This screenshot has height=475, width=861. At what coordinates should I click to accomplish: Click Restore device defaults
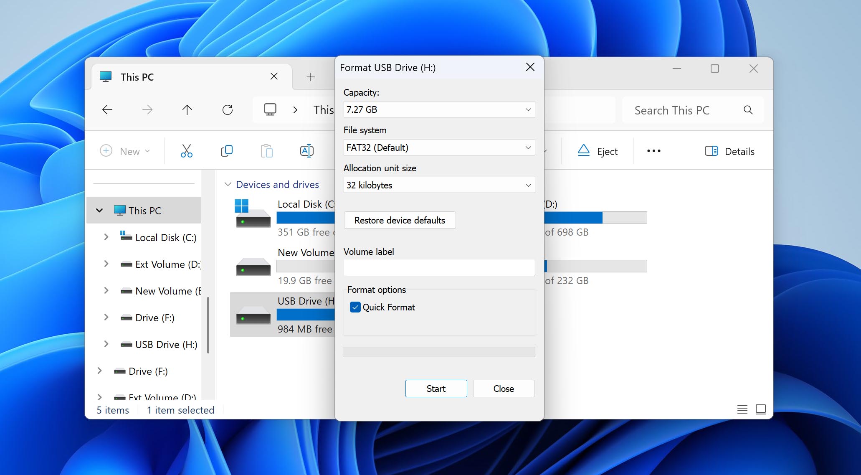[400, 220]
